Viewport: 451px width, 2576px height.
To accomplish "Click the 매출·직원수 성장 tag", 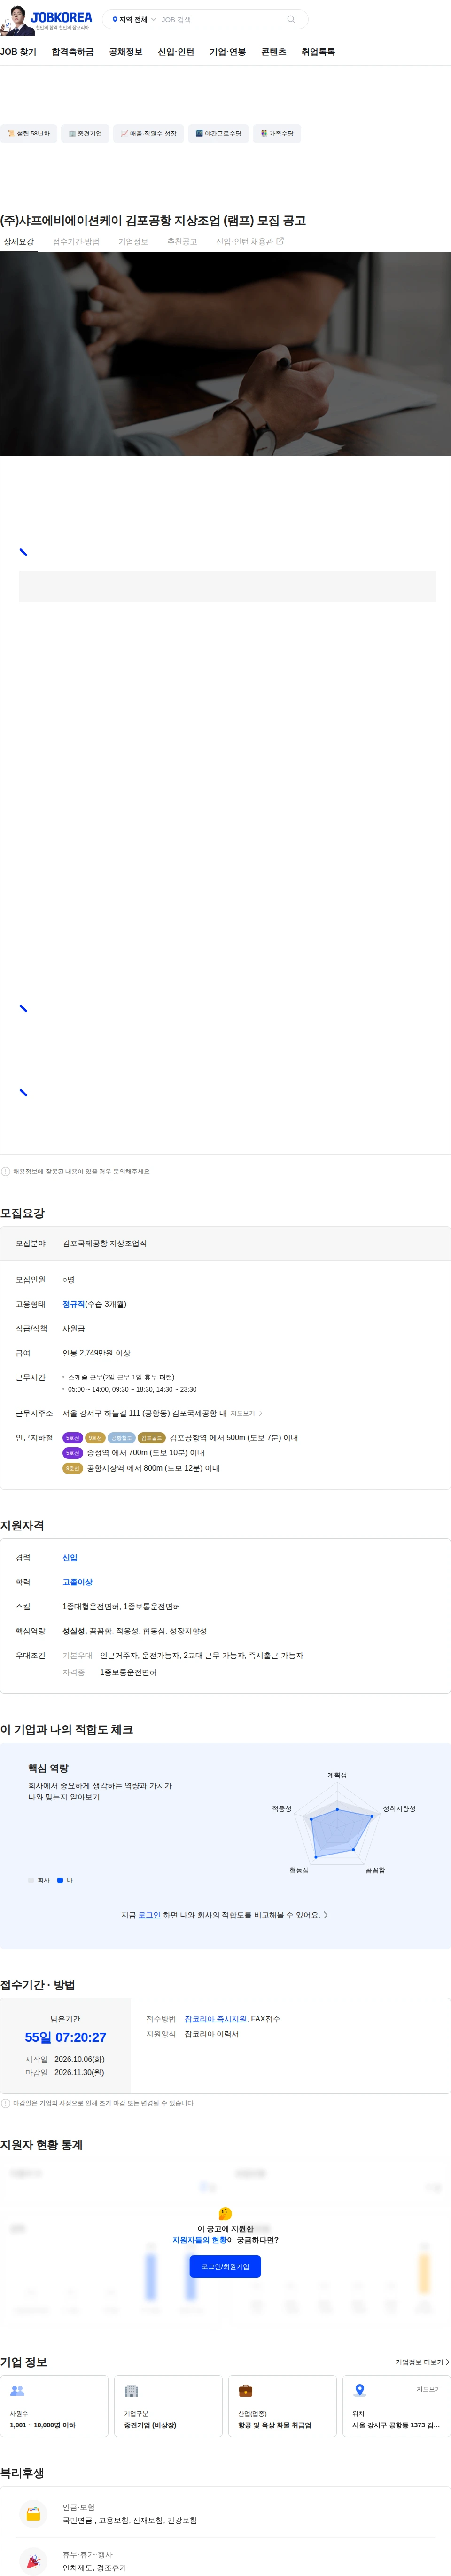I will (x=148, y=133).
